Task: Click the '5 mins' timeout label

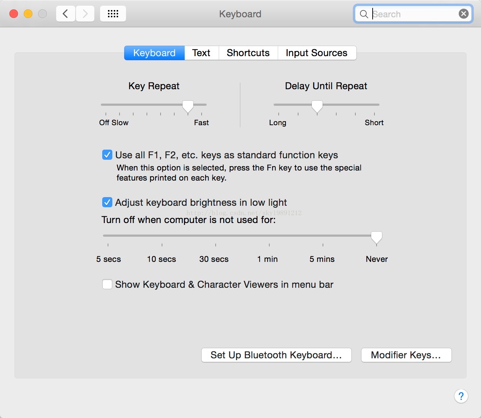Action: click(x=322, y=259)
